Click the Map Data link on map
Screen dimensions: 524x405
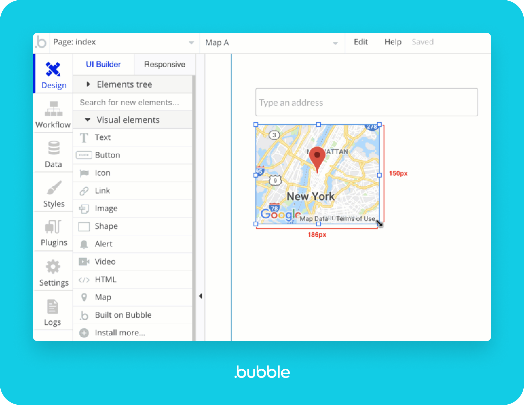click(314, 219)
